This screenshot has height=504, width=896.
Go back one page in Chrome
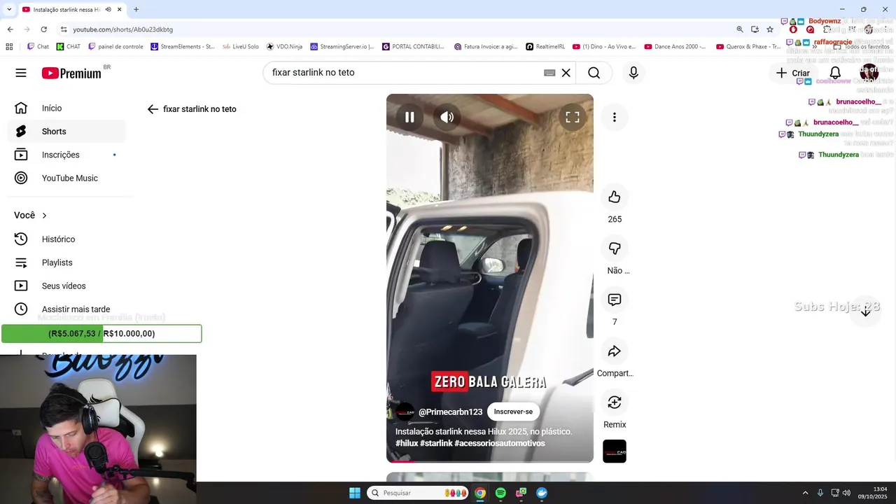coord(10,29)
